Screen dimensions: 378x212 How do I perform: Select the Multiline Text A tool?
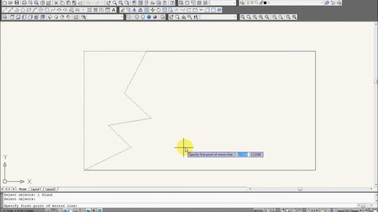click(x=113, y=10)
